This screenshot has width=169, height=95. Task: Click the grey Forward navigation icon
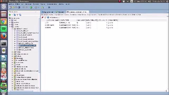36,7
